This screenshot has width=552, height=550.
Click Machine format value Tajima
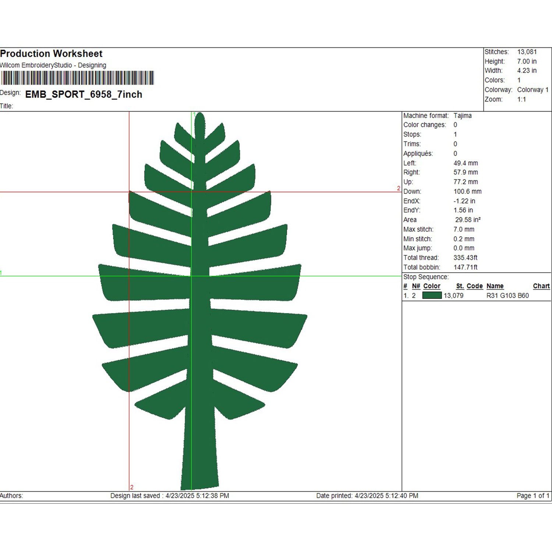(463, 116)
